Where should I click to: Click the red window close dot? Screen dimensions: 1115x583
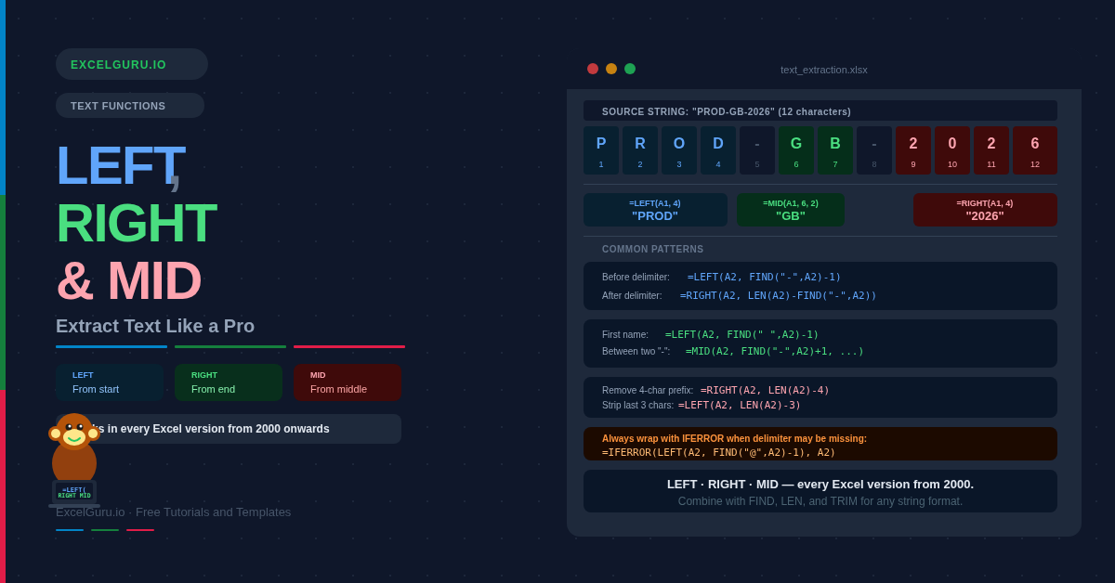click(593, 69)
